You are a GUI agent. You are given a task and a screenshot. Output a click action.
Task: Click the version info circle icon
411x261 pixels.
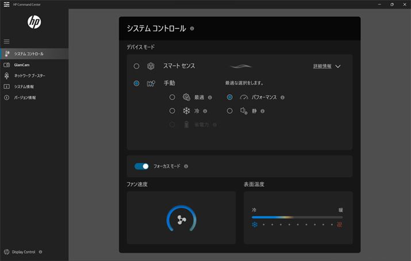point(6,98)
